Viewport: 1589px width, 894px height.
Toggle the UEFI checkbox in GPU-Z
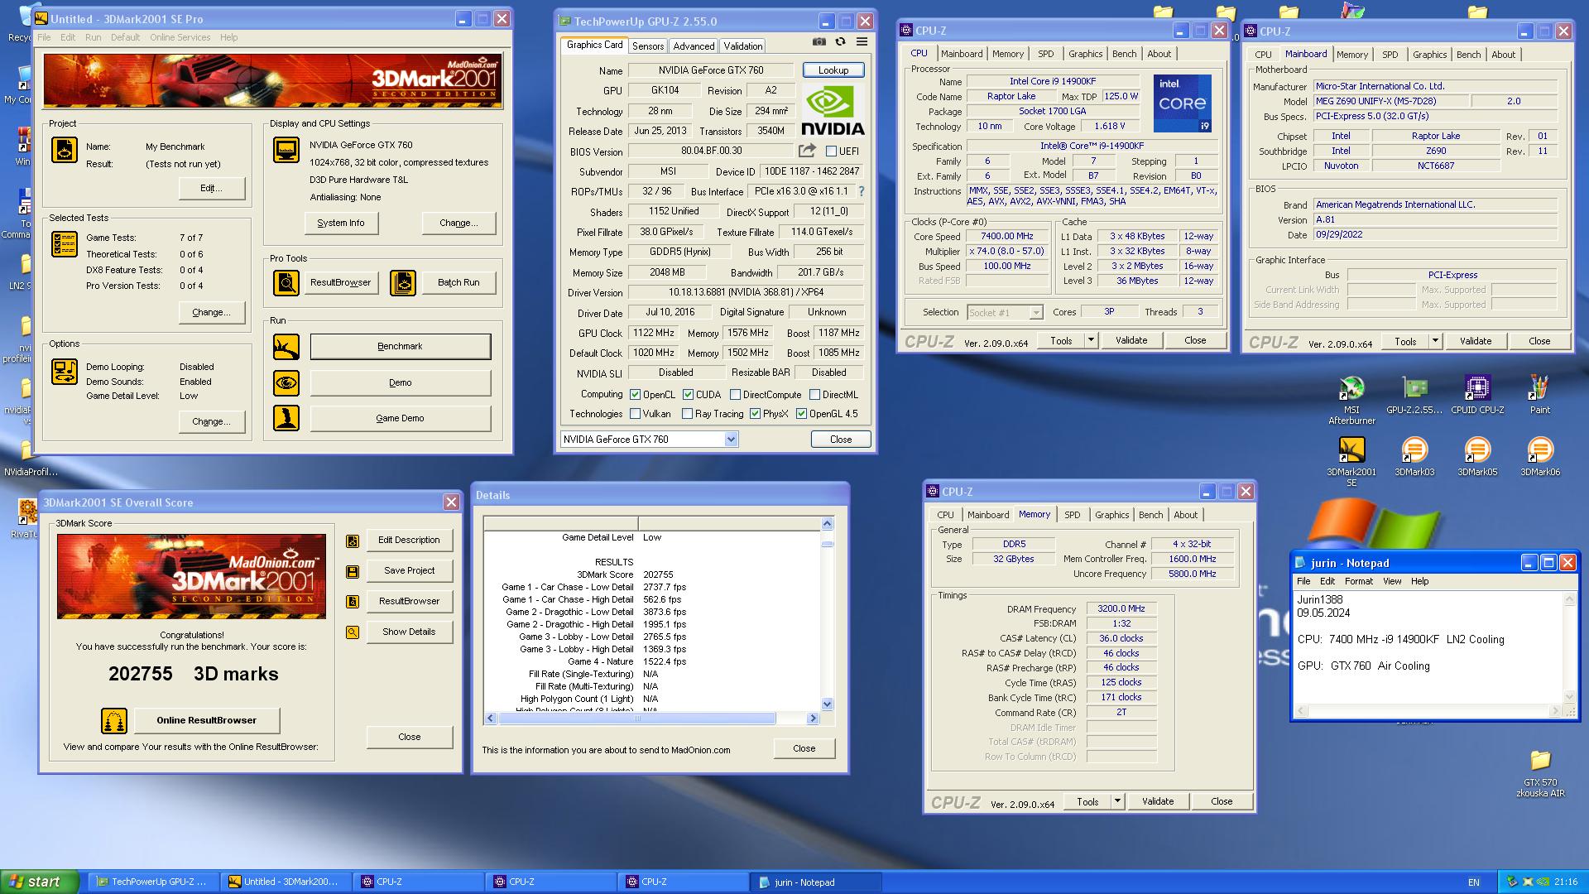(831, 151)
